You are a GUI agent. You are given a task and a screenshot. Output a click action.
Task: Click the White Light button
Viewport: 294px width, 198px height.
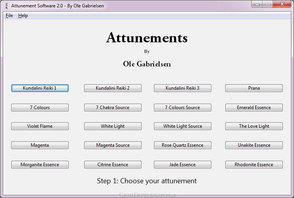pos(113,126)
